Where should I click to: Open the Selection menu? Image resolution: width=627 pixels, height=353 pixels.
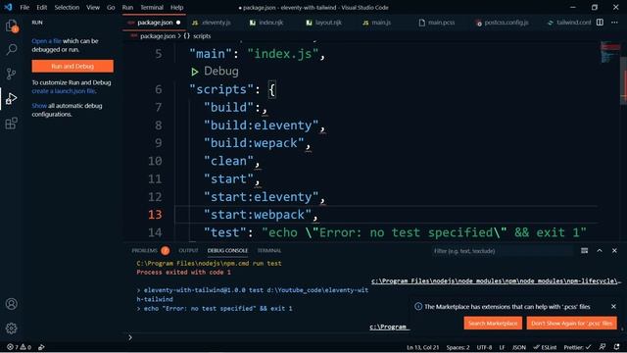pyautogui.click(x=67, y=7)
